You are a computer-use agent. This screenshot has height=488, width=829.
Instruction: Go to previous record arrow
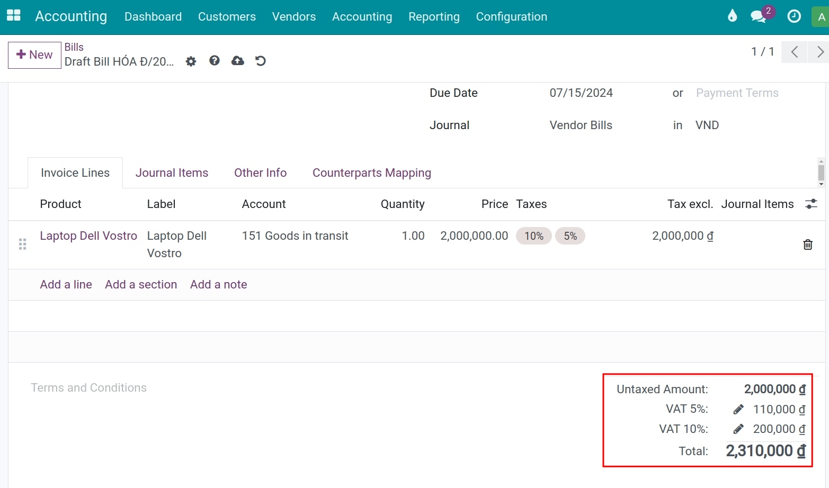point(795,52)
